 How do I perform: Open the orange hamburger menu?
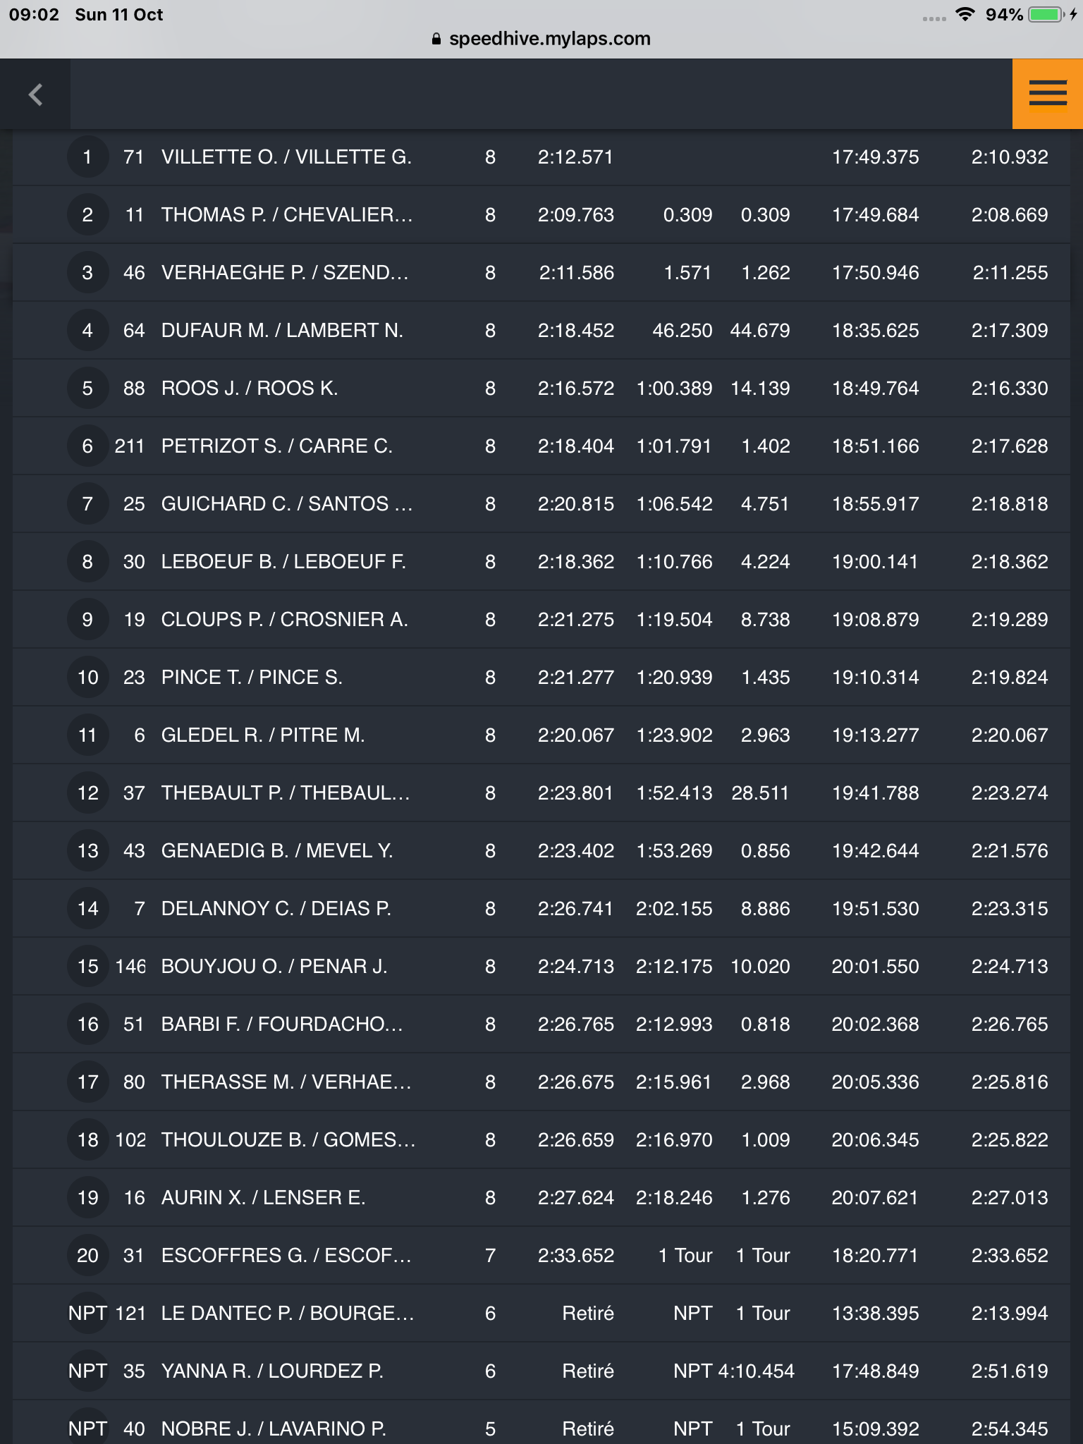[1047, 94]
